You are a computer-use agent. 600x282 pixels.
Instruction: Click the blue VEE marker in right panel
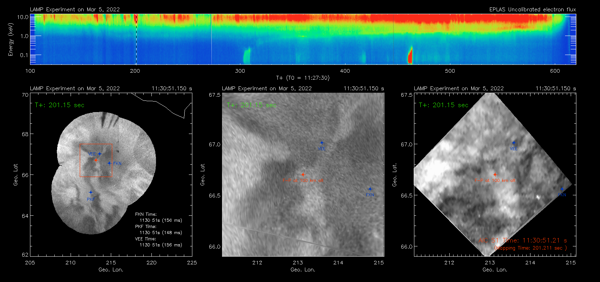pos(514,143)
